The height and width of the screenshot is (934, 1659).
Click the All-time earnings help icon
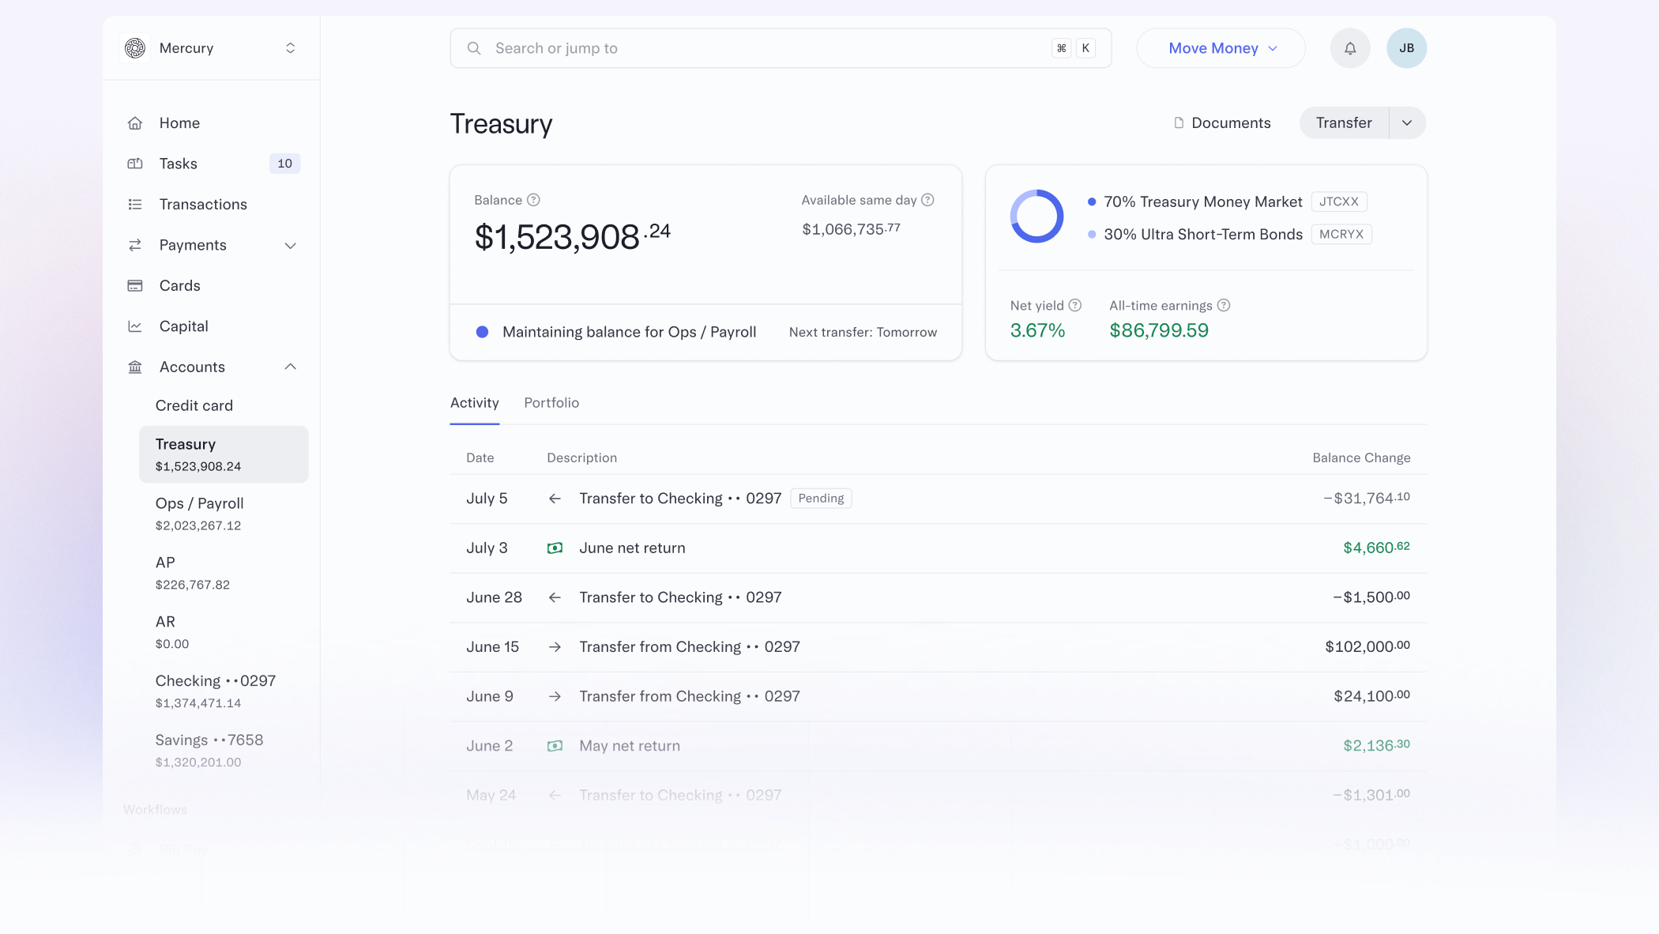(x=1223, y=305)
